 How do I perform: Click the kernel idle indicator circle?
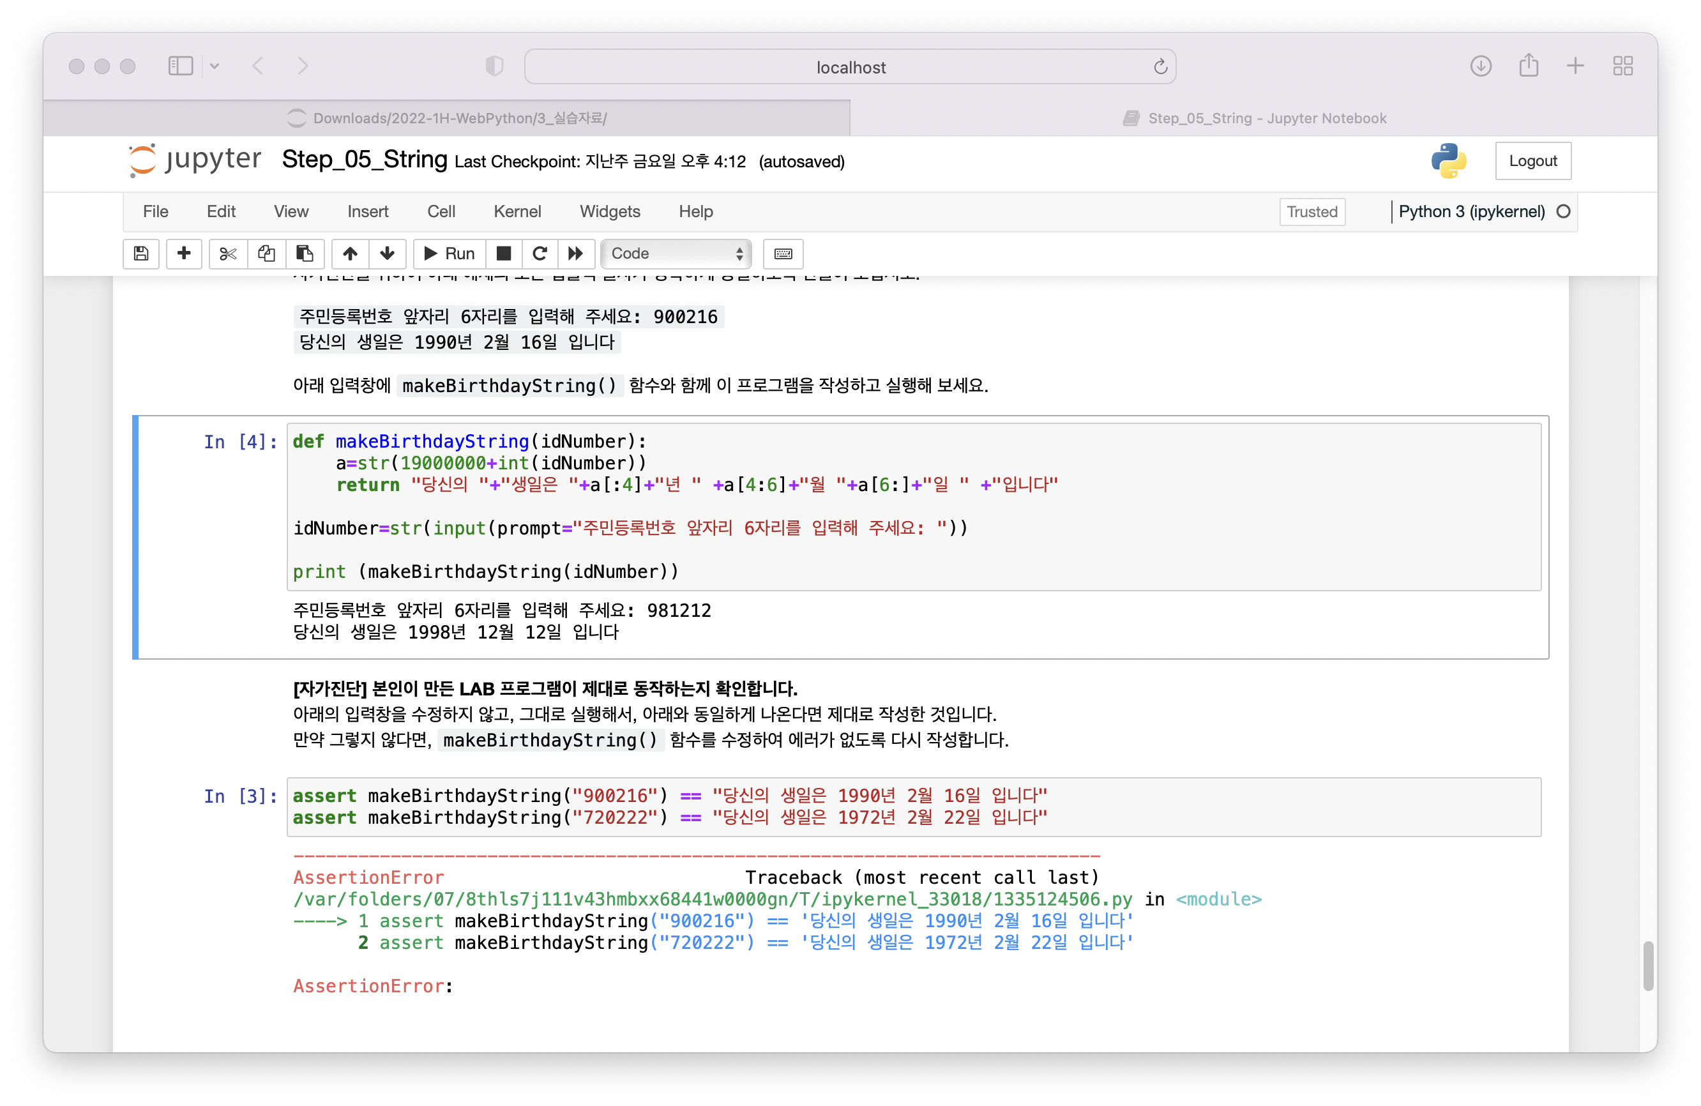pyautogui.click(x=1563, y=211)
